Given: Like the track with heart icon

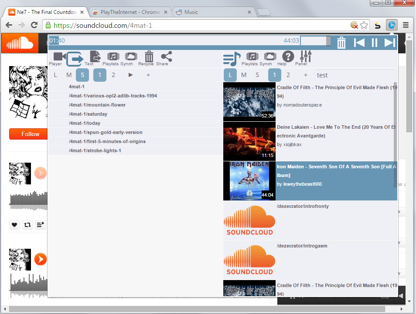Looking at the screenshot, I should (14, 225).
